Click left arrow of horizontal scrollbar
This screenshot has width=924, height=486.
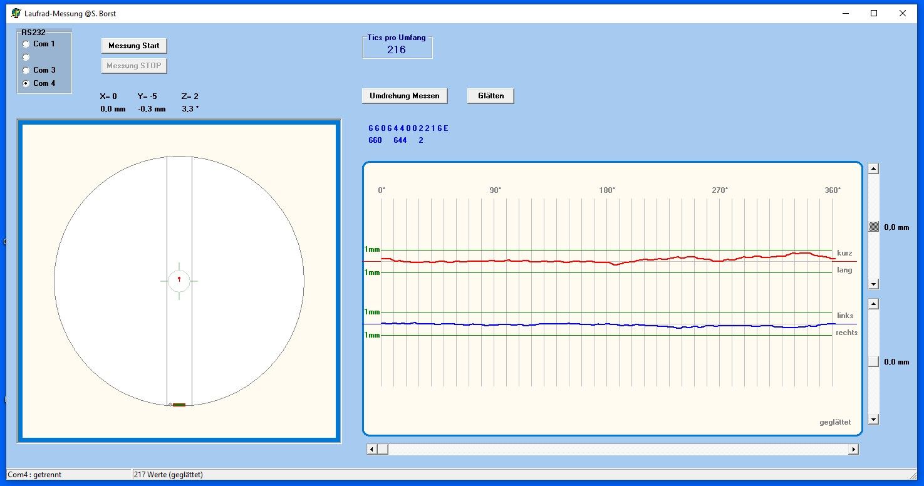372,449
